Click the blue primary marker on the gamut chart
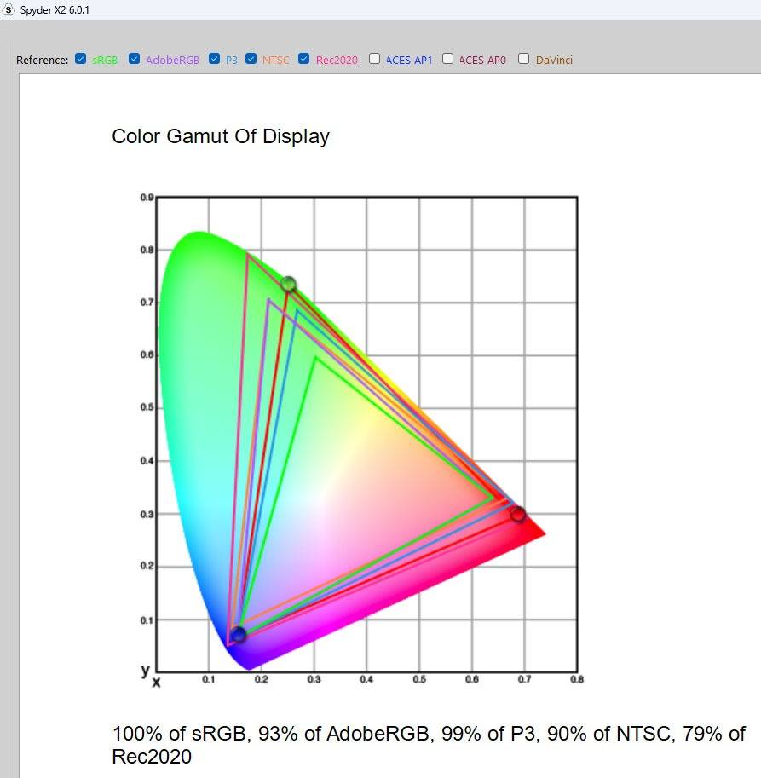This screenshot has width=761, height=778. [239, 634]
